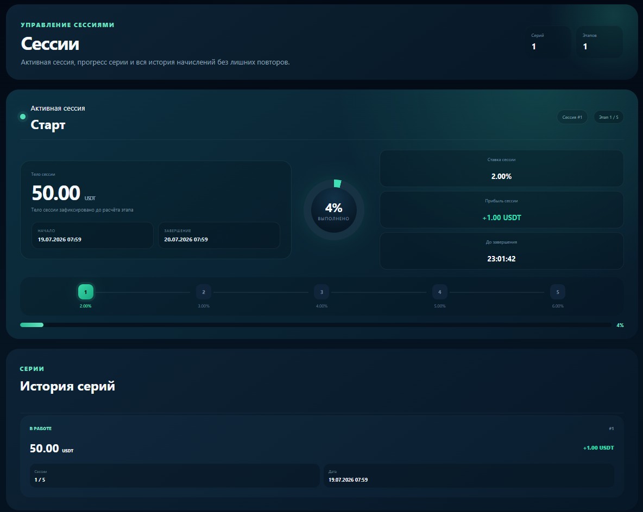Select stage 3 step marker (4.00%)
The width and height of the screenshot is (643, 512).
pos(321,292)
